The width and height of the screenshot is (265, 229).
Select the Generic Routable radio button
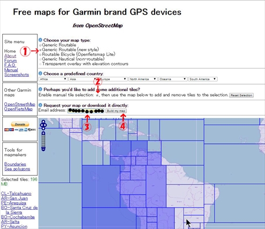coord(40,45)
